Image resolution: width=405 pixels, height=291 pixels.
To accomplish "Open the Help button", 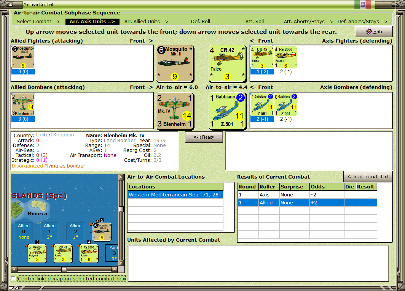I will [373, 32].
